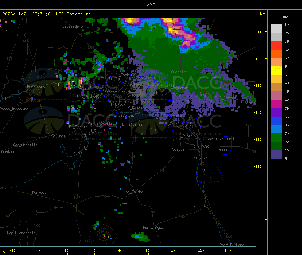
Task: Click the 'Pampa_Diamante' label
Action: tap(14, 109)
